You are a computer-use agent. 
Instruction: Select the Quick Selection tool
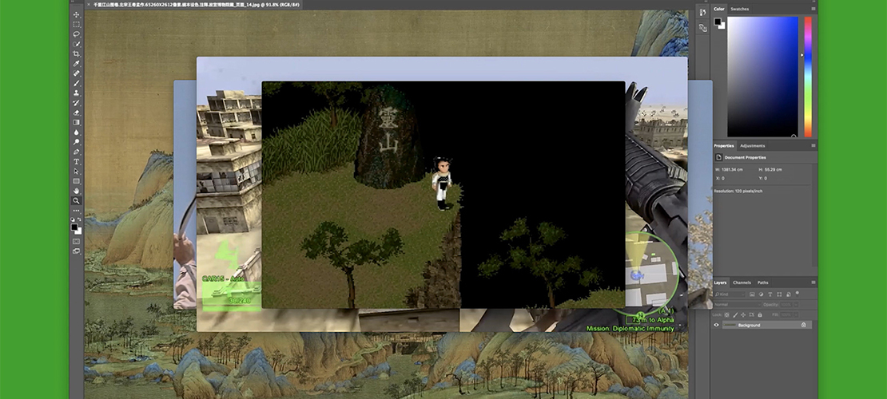[x=77, y=44]
